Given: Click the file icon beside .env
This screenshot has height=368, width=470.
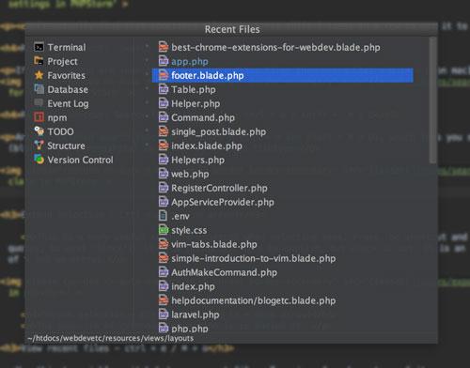Looking at the screenshot, I should tap(164, 216).
